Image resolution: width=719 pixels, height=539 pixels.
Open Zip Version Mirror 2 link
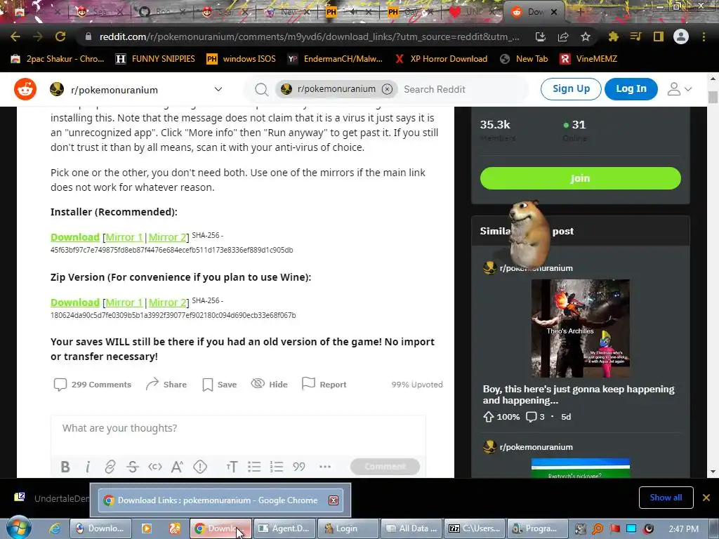(167, 302)
